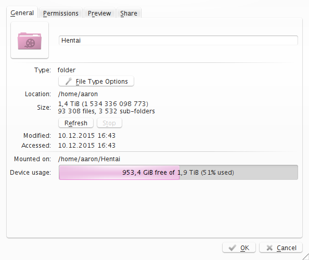
Task: Confirm the dialog with OK
Action: coord(239,248)
